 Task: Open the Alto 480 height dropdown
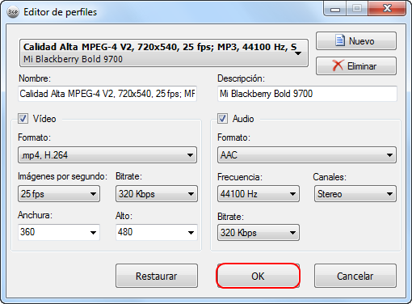click(x=157, y=232)
